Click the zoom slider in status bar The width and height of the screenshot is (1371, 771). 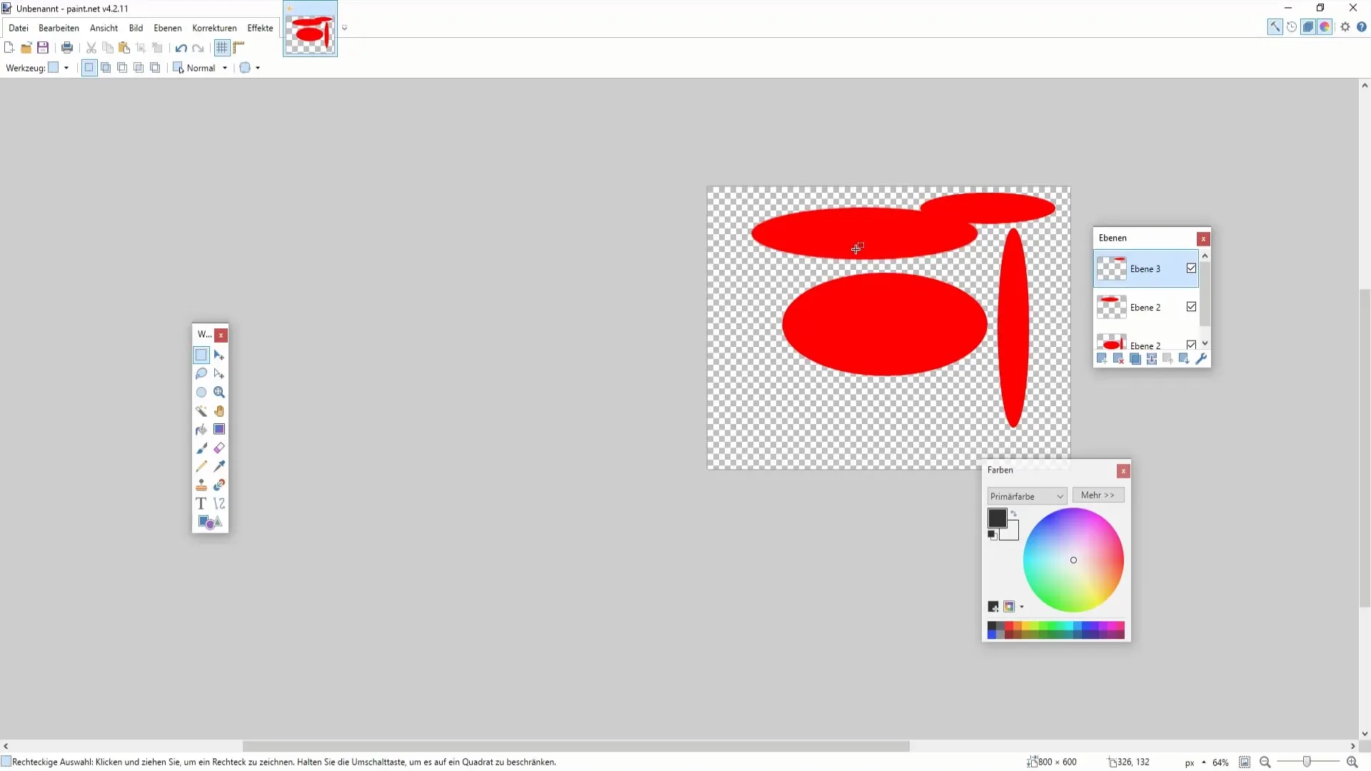pos(1307,762)
